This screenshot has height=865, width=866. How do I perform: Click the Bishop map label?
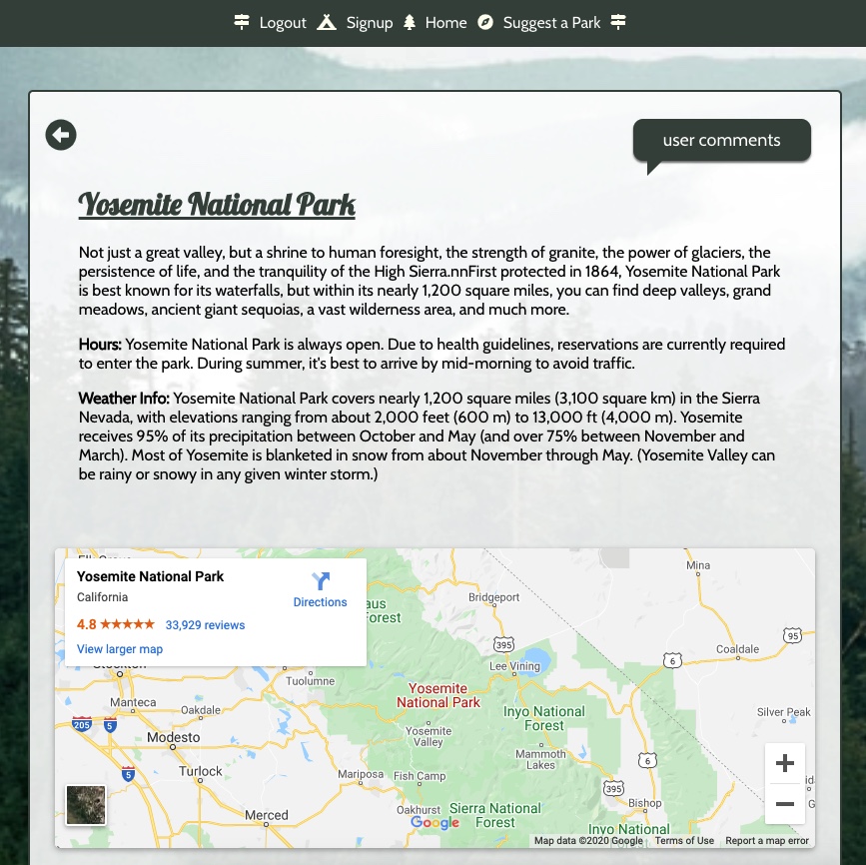click(644, 803)
